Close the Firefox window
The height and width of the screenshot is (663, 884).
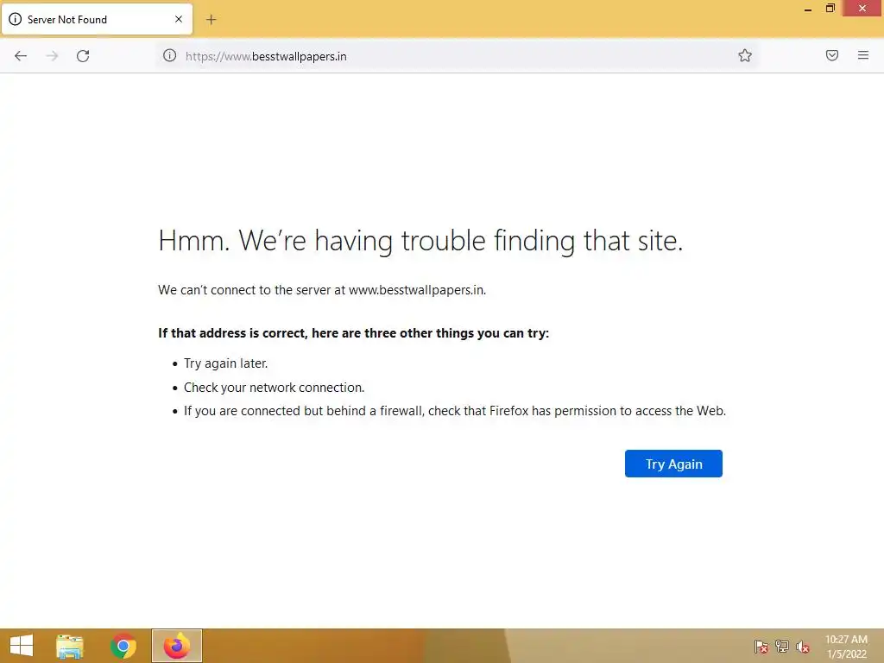pos(862,9)
